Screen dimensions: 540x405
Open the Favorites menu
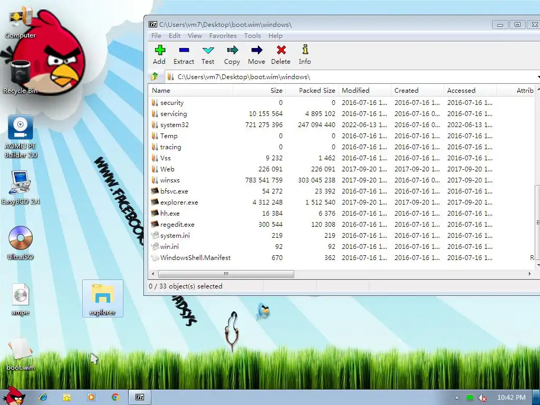(x=223, y=35)
